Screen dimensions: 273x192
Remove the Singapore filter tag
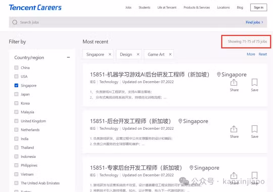click(110, 54)
